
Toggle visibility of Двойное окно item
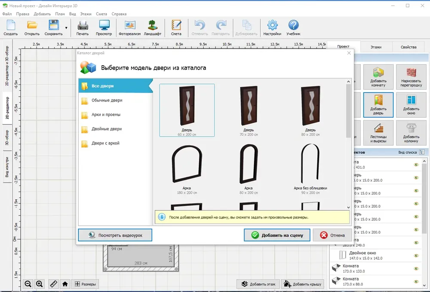(x=416, y=255)
